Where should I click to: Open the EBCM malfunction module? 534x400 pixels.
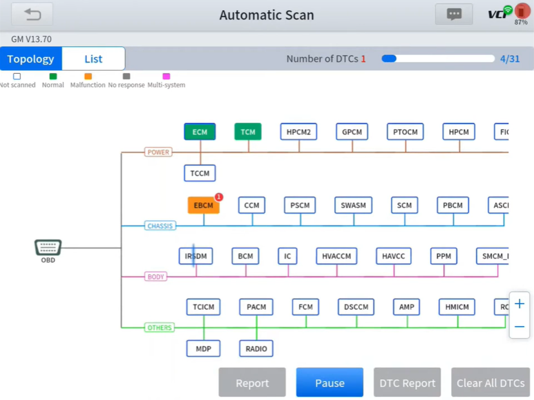(x=204, y=205)
